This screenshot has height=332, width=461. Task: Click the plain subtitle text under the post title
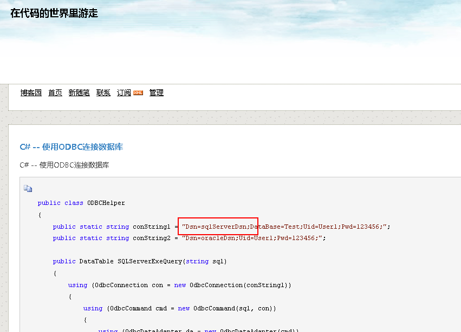point(64,165)
